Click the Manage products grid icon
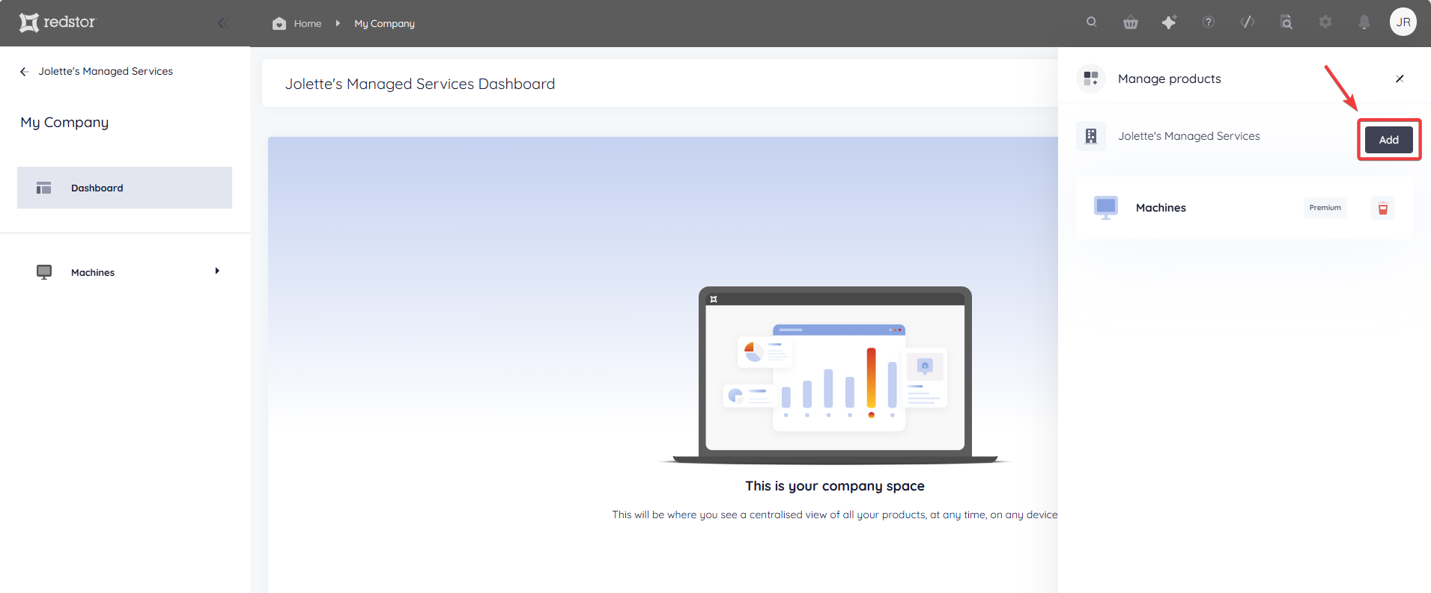The image size is (1431, 593). [x=1091, y=79]
